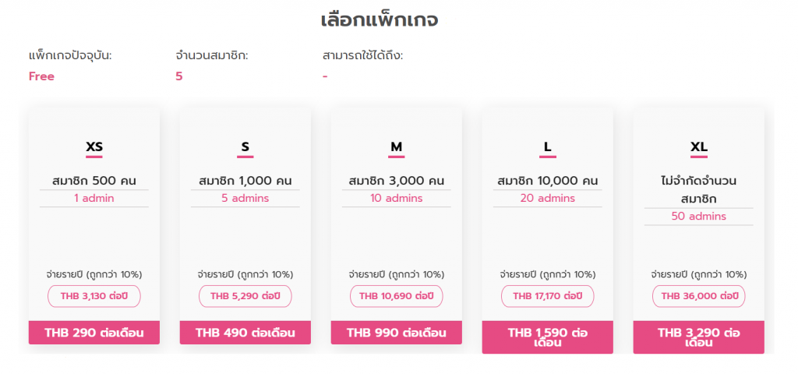Viewport: 798px width, 374px height.
Task: Click the XS package title
Action: [94, 147]
